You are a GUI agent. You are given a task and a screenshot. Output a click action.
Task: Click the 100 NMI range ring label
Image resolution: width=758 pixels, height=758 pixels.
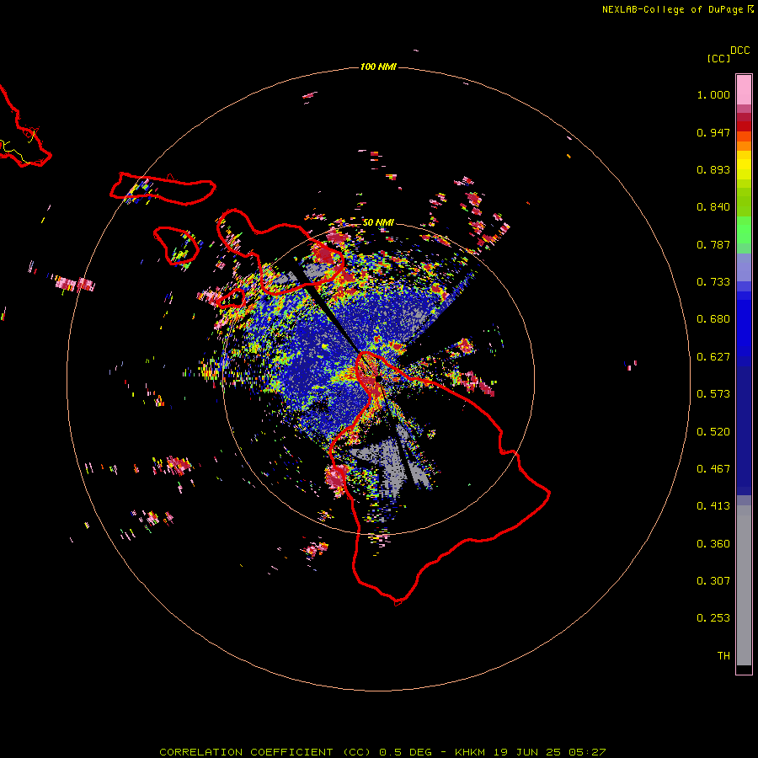click(378, 67)
